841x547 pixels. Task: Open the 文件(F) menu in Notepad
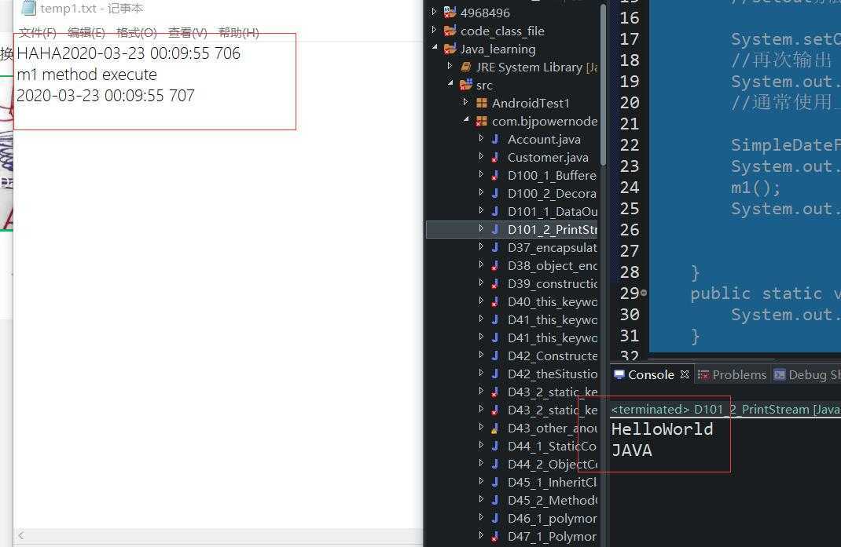click(x=38, y=33)
